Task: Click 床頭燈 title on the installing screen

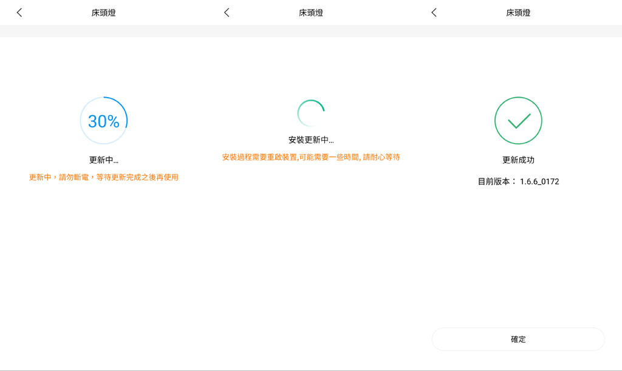Action: [x=311, y=13]
